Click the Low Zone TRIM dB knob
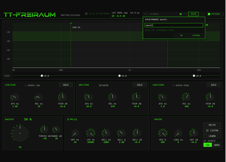 [x=63, y=97]
